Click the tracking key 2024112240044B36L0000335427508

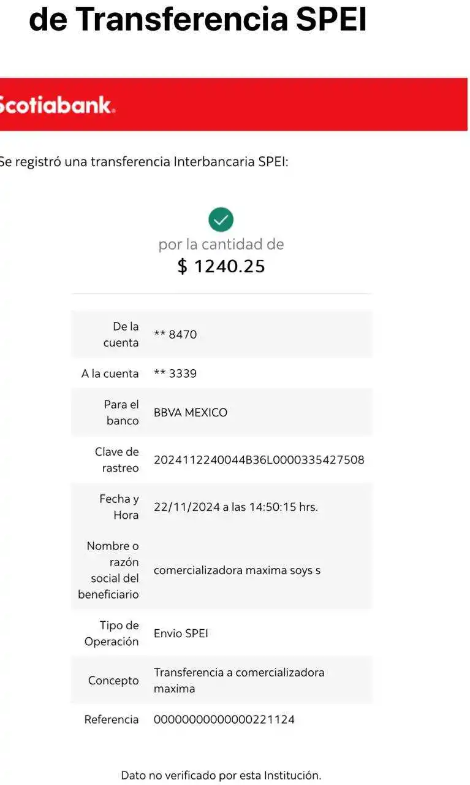[x=259, y=459]
